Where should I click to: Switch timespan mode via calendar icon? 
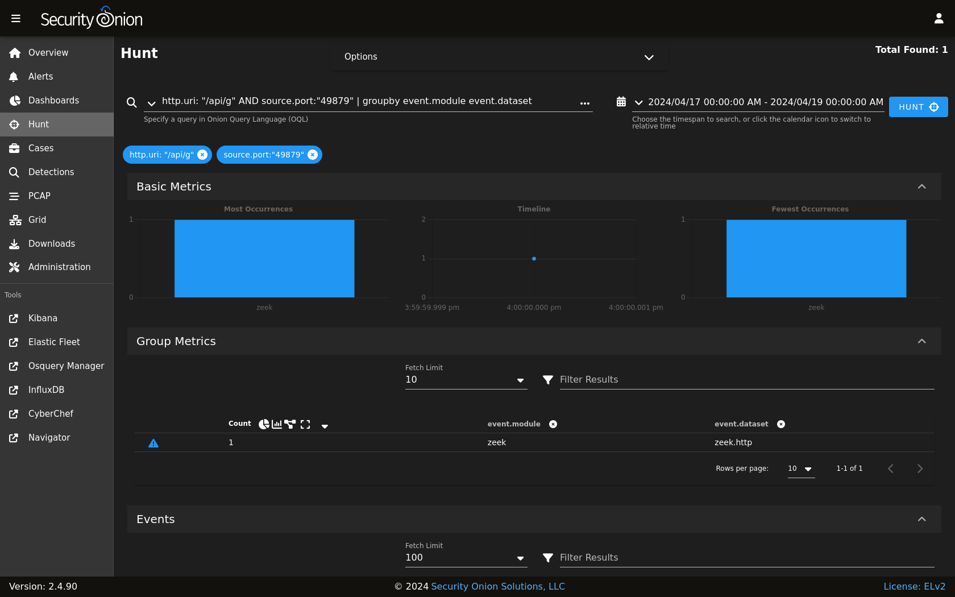(621, 102)
